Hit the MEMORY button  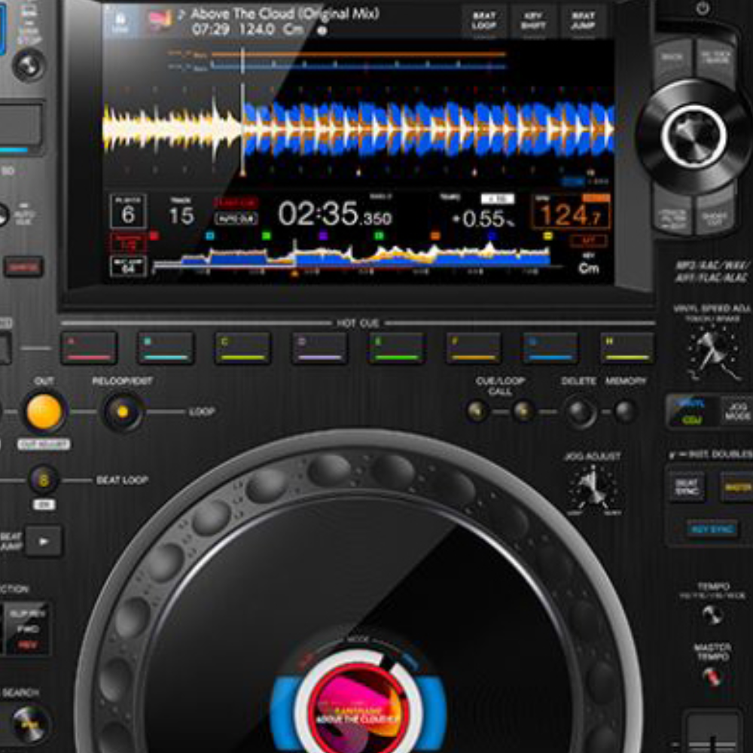626,412
